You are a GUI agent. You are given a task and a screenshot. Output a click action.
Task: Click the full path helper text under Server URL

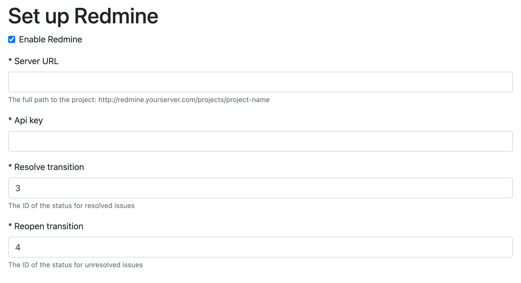click(139, 100)
